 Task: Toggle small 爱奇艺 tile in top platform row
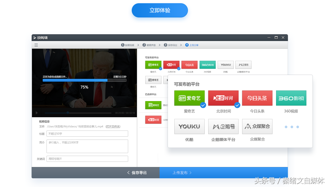click(x=153, y=65)
